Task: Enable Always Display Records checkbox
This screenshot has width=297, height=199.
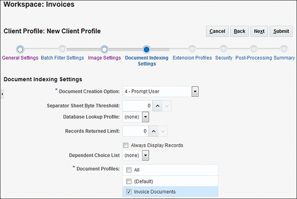Action: tap(126, 145)
